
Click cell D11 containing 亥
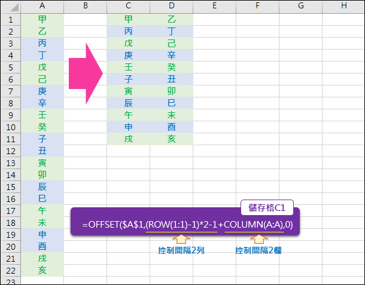tap(171, 139)
